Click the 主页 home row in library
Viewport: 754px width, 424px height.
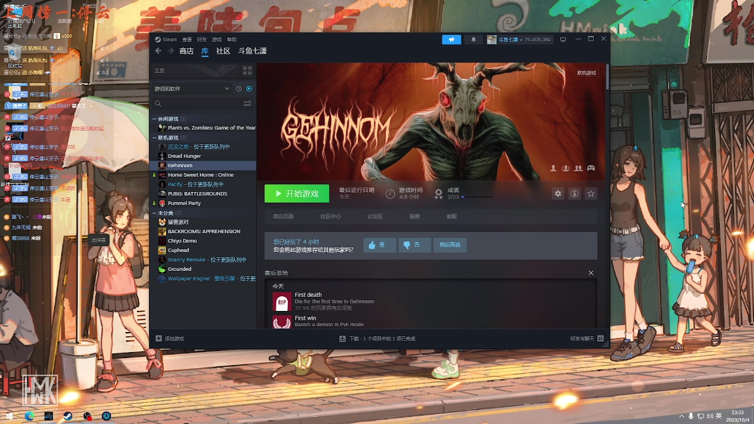(195, 71)
